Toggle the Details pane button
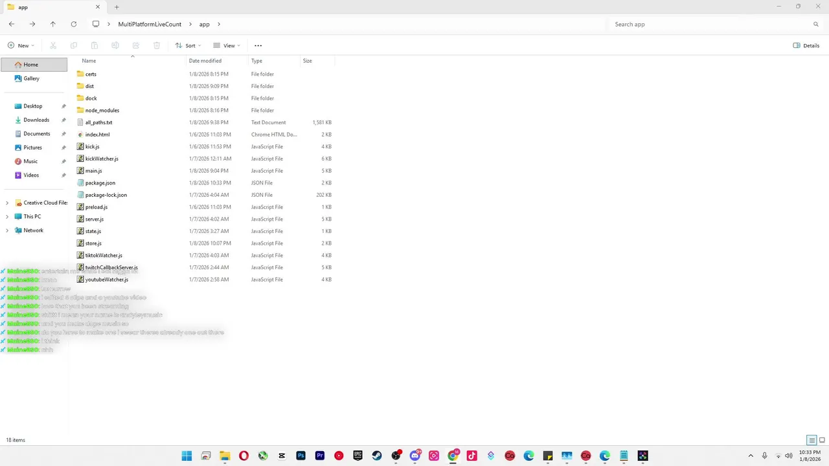The image size is (829, 466). coord(806,46)
